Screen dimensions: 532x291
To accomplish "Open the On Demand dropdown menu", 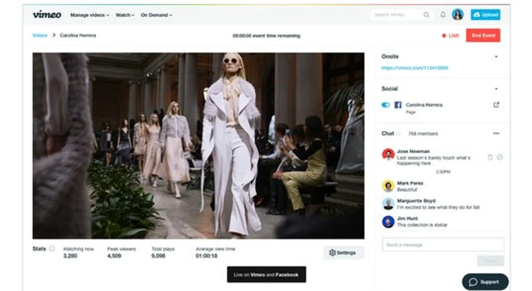I will pyautogui.click(x=156, y=15).
